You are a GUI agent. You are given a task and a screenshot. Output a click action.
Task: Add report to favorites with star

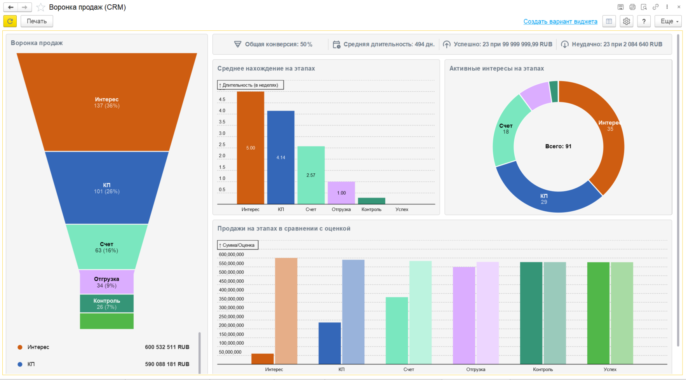click(41, 7)
